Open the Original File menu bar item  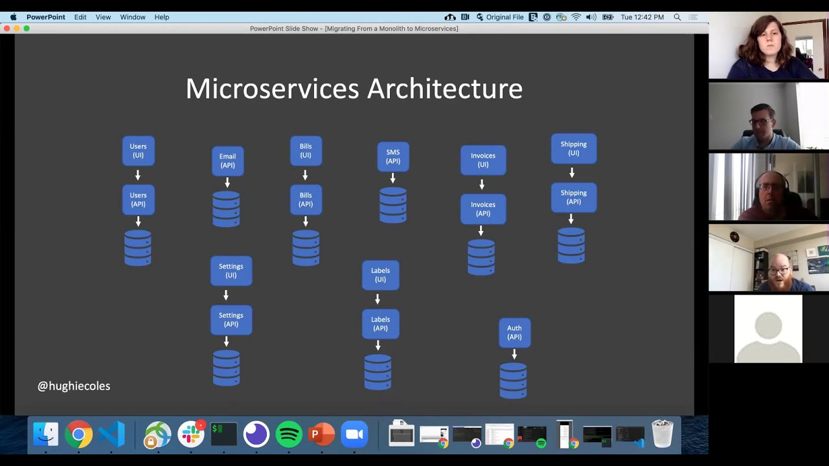pos(499,17)
